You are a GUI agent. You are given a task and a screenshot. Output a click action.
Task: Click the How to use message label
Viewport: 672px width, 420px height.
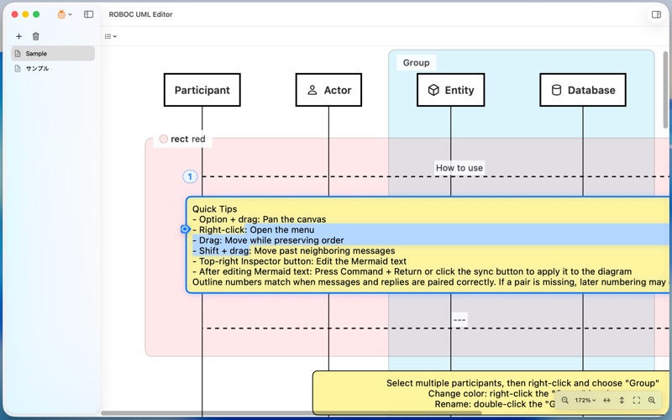tap(459, 168)
